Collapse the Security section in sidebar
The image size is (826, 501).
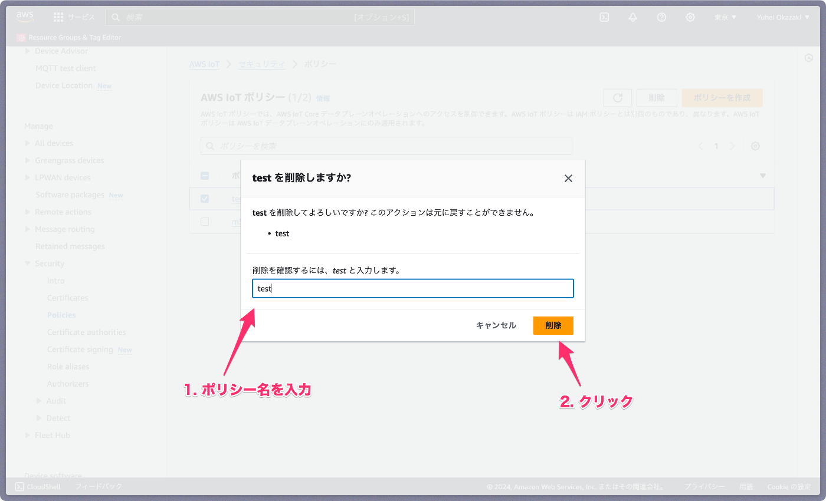click(x=28, y=263)
